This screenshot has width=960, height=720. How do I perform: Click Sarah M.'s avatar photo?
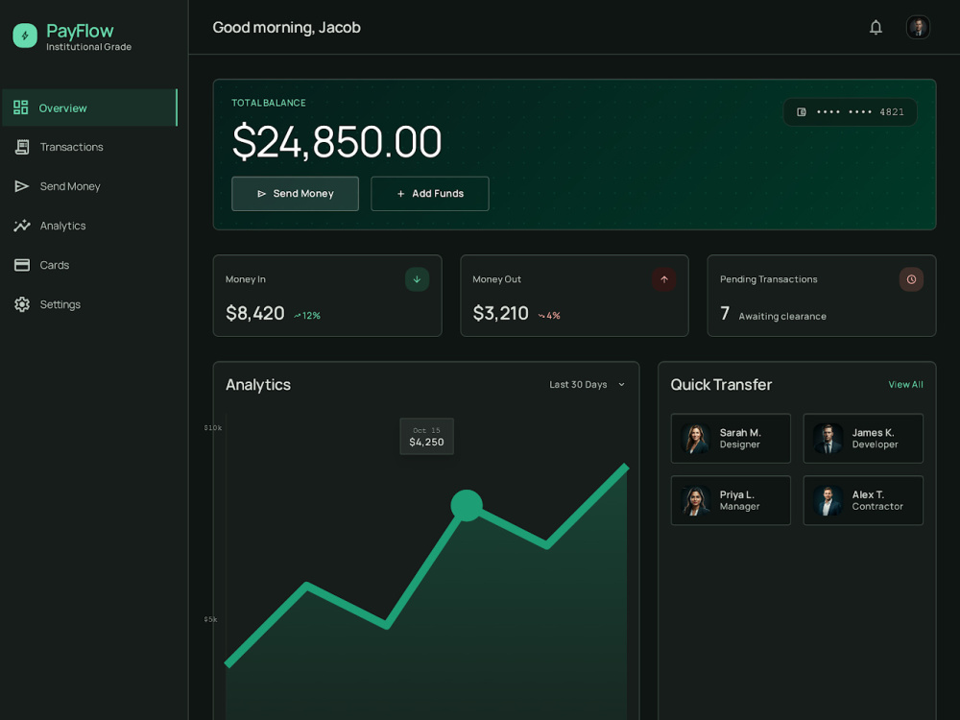[x=695, y=439]
